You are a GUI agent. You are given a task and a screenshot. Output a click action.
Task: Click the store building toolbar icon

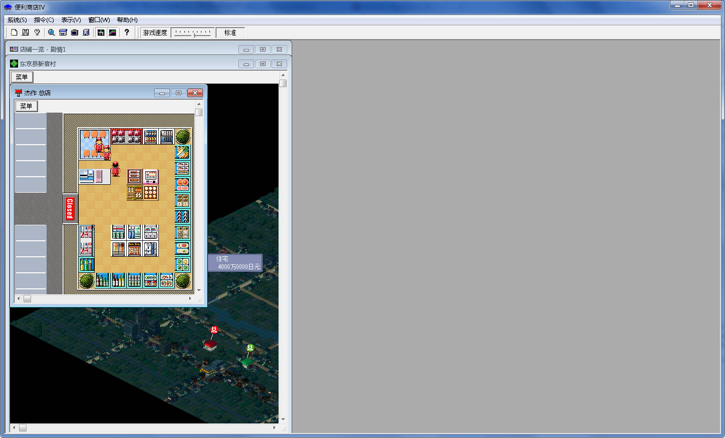tap(63, 33)
